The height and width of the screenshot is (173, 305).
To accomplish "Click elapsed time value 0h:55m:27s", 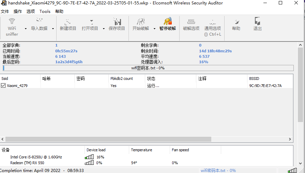I will click(66, 51).
